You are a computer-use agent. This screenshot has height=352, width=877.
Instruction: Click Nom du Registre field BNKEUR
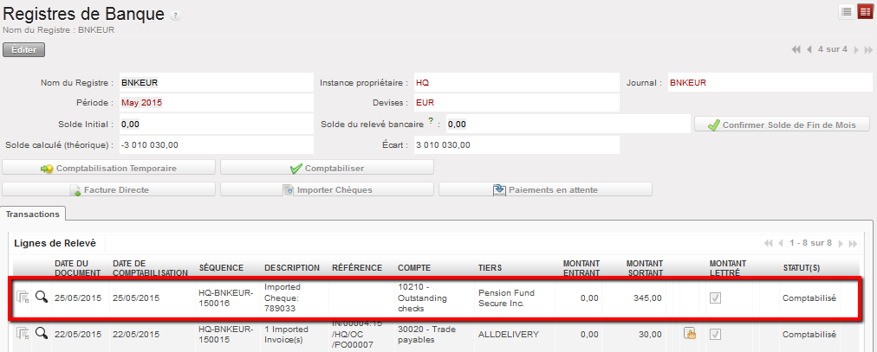tap(216, 82)
